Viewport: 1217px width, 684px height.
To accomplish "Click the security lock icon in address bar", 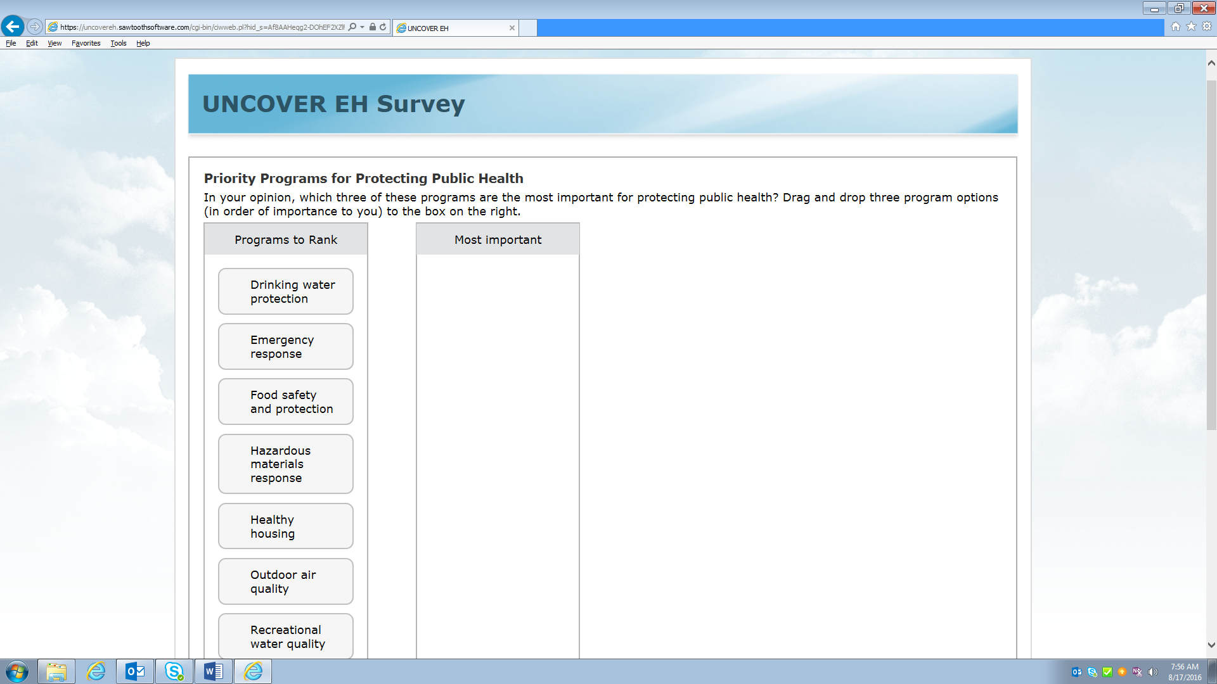I will [373, 27].
